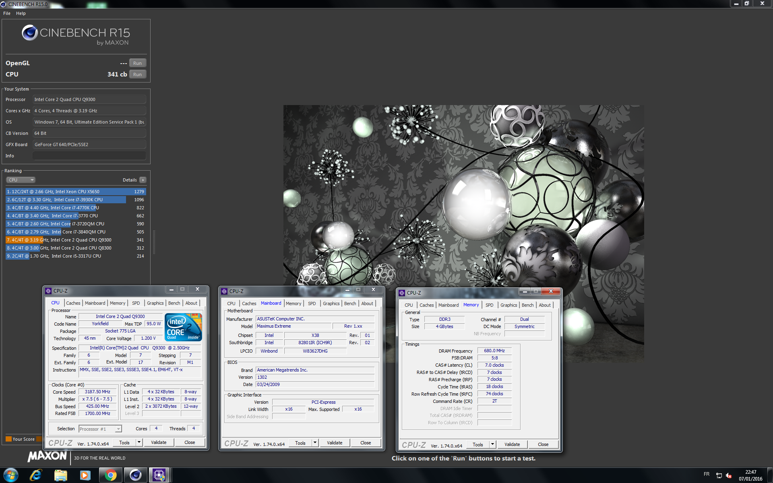Click the CPU-Z icon in left window title
Image resolution: width=773 pixels, height=483 pixels.
pos(48,291)
